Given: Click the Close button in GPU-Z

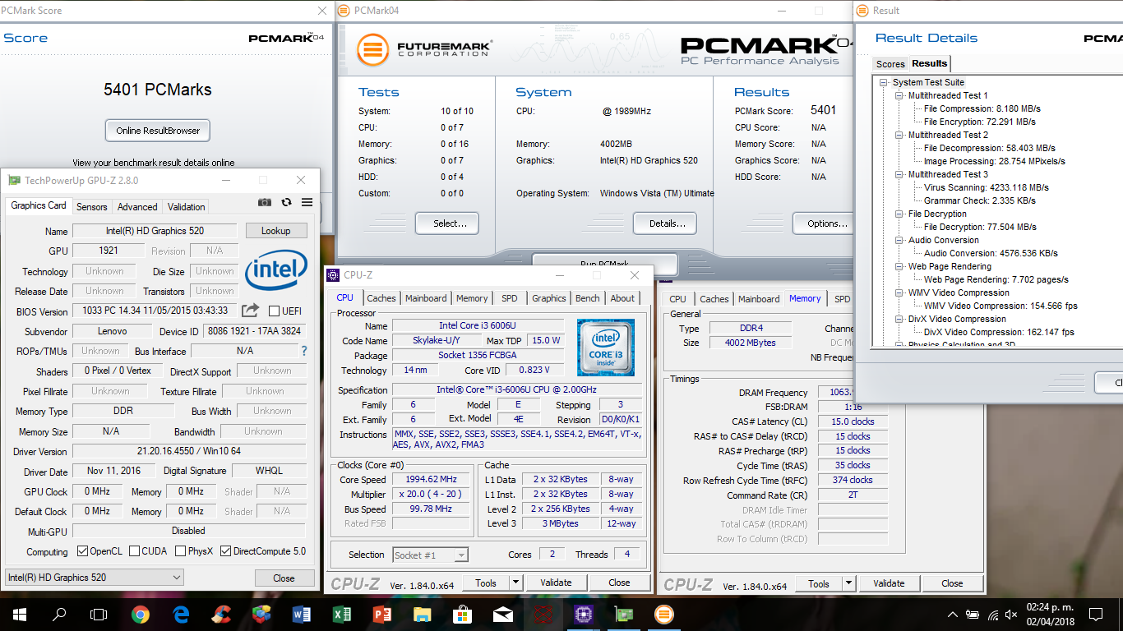Looking at the screenshot, I should 284,578.
